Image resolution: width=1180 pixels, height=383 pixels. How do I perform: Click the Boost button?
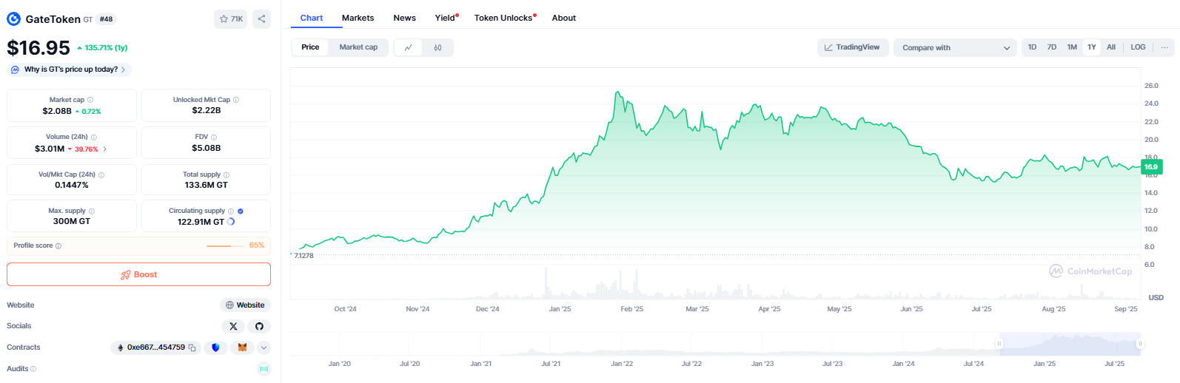tap(138, 274)
